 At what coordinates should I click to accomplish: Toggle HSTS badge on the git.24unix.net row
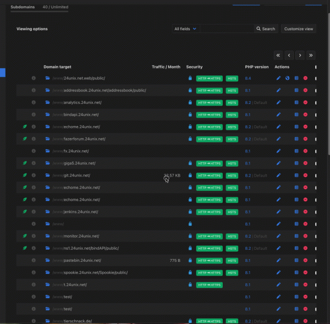point(232,175)
